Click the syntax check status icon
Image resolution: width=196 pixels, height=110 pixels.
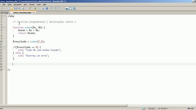pos(143,109)
